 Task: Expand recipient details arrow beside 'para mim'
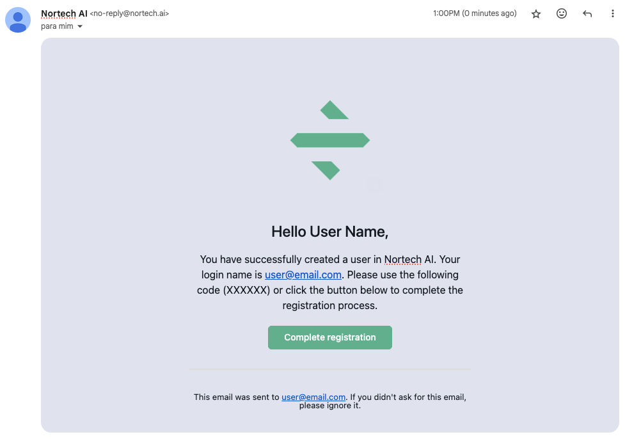[x=80, y=26]
